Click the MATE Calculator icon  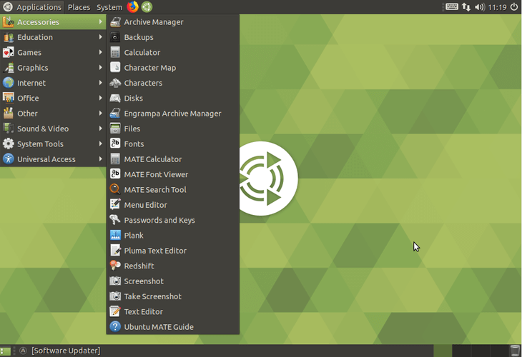point(115,159)
